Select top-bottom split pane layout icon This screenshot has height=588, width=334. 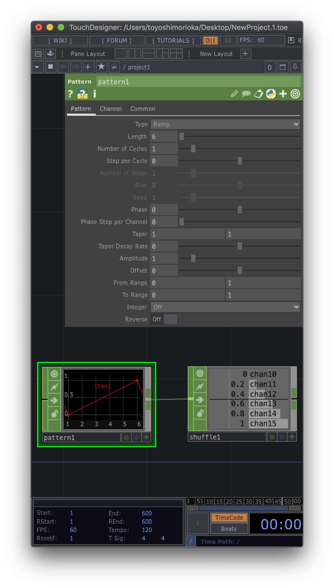coord(149,54)
